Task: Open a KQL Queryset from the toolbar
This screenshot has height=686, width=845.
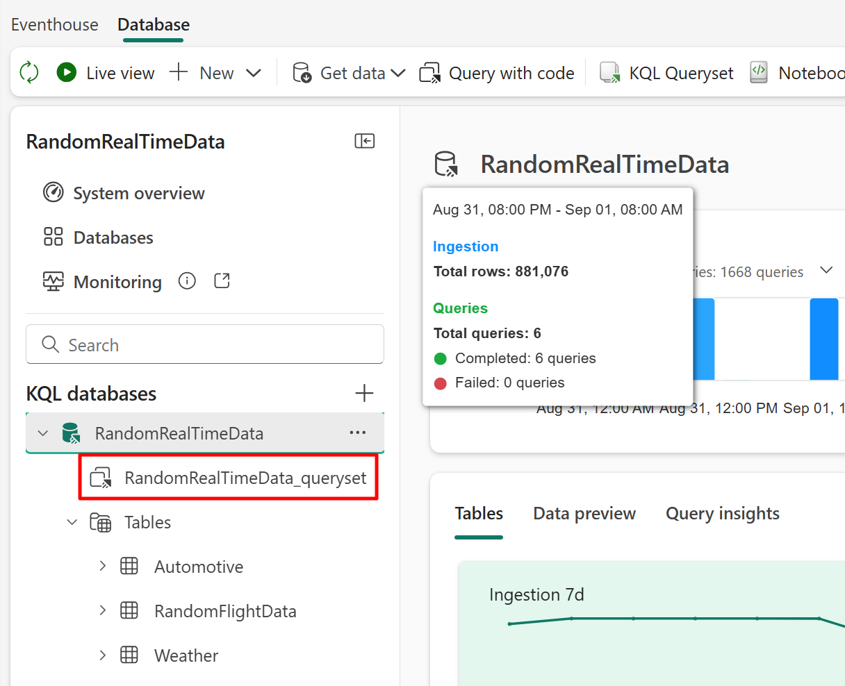Action: 610,72
